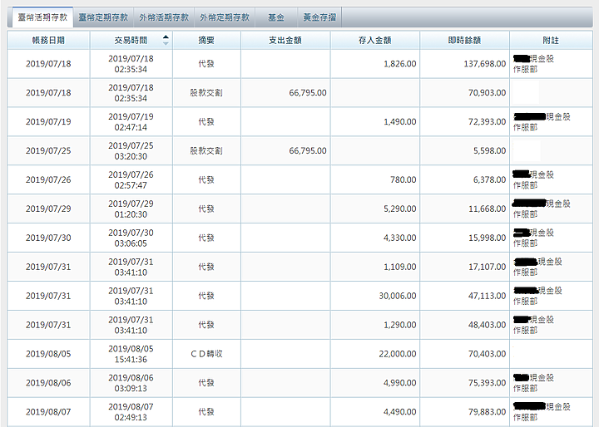Viewport: 599px width, 427px height.
Task: Select balance 6,378.00
Action: [x=490, y=179]
